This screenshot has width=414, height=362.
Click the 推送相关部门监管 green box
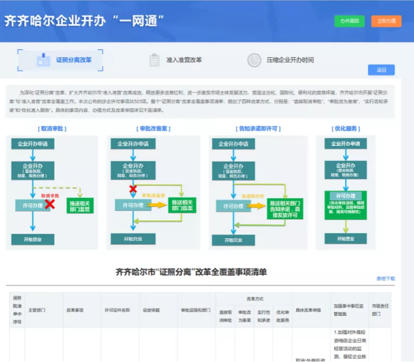[x=80, y=206]
